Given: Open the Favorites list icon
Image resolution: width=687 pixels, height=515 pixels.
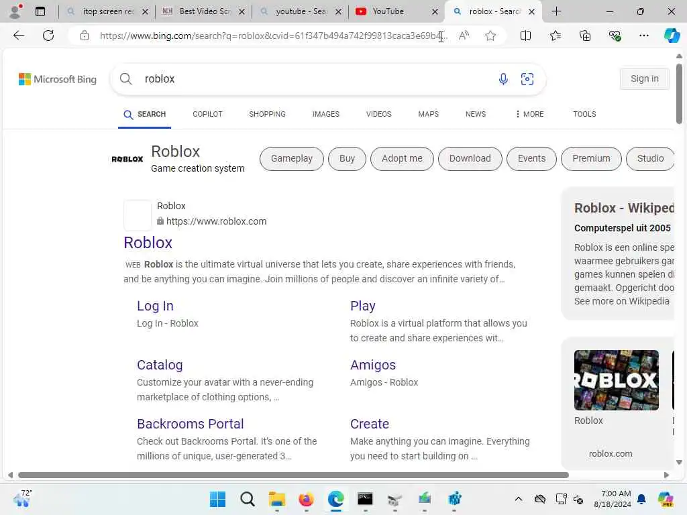Looking at the screenshot, I should (x=555, y=36).
